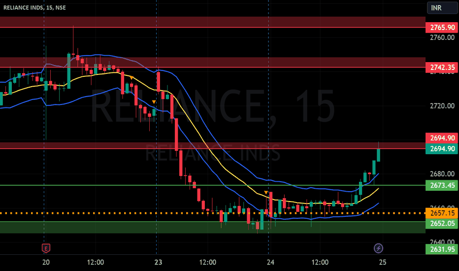This screenshot has width=459, height=271.
Task: Select the 2631.95 green price label
Action: (x=442, y=249)
